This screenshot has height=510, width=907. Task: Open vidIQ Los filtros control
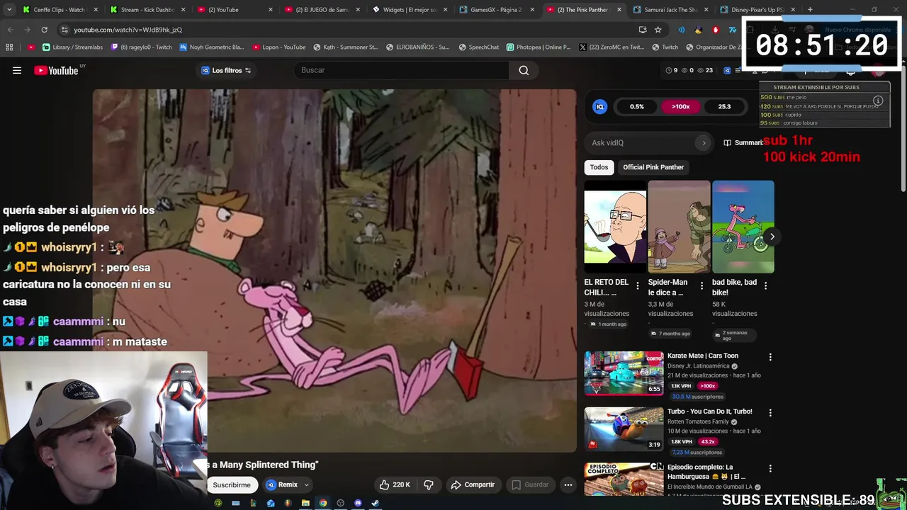pyautogui.click(x=226, y=70)
